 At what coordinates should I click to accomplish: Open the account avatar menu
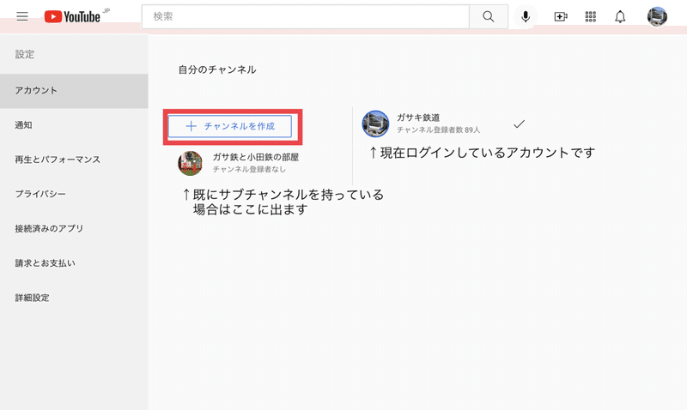tap(657, 16)
